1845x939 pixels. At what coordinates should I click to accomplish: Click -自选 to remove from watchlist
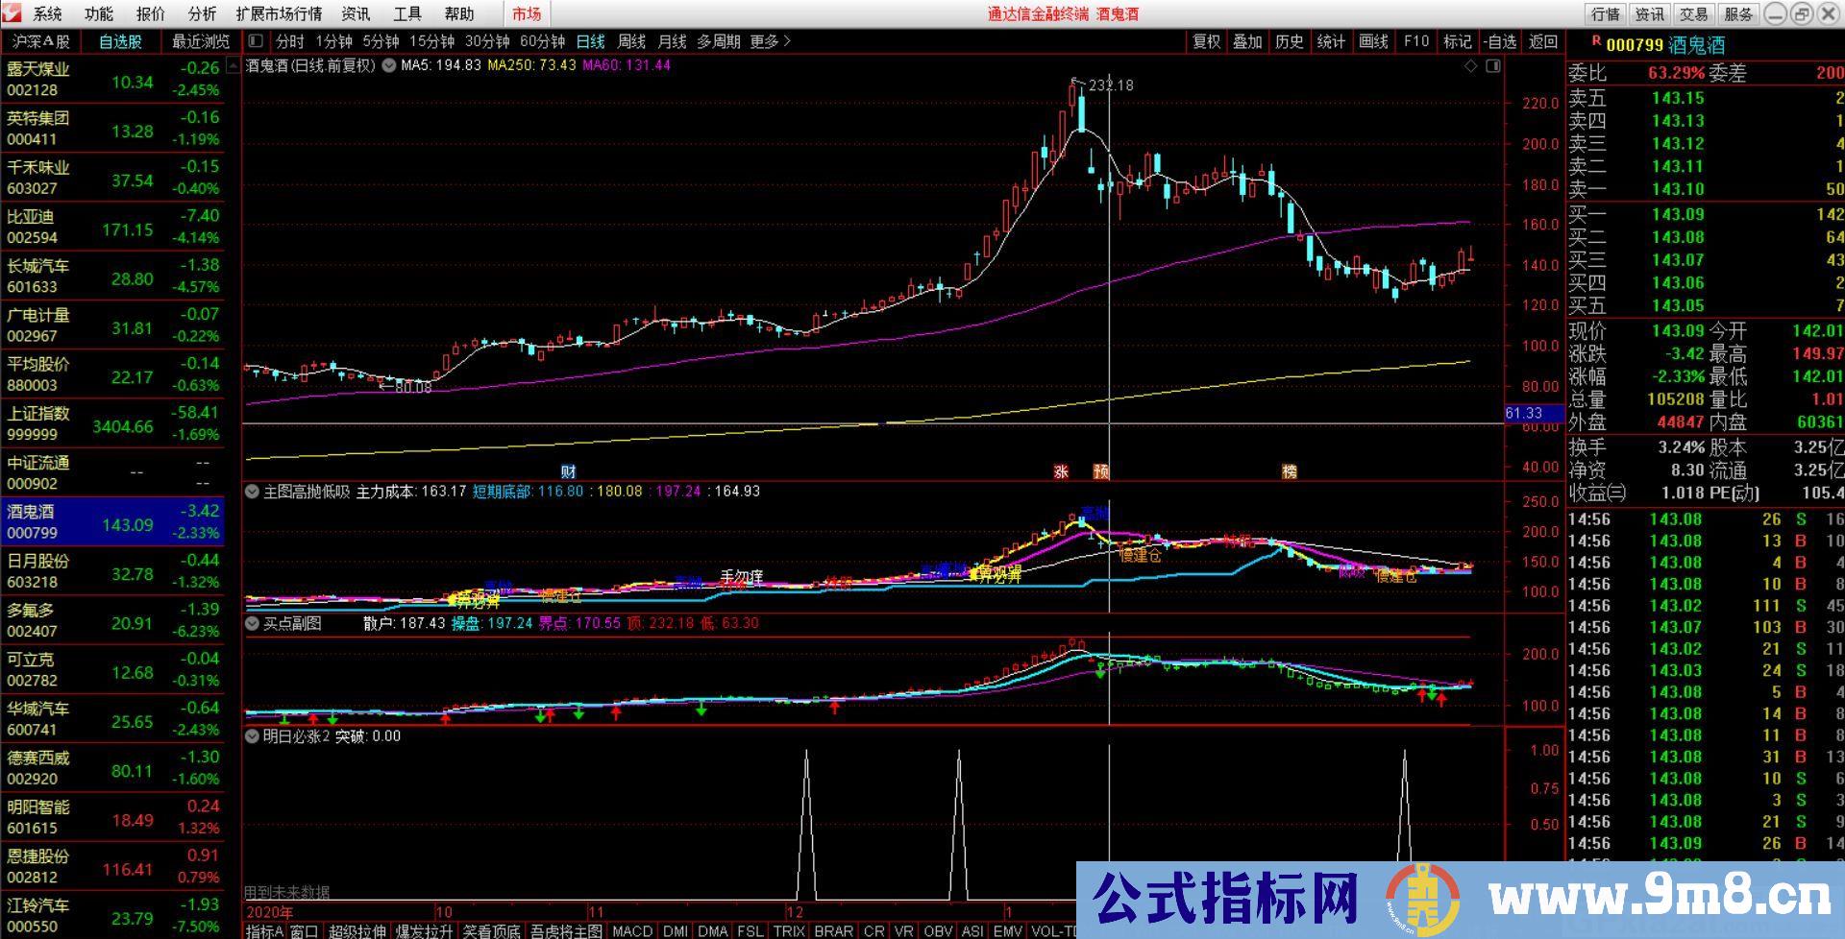click(1499, 41)
